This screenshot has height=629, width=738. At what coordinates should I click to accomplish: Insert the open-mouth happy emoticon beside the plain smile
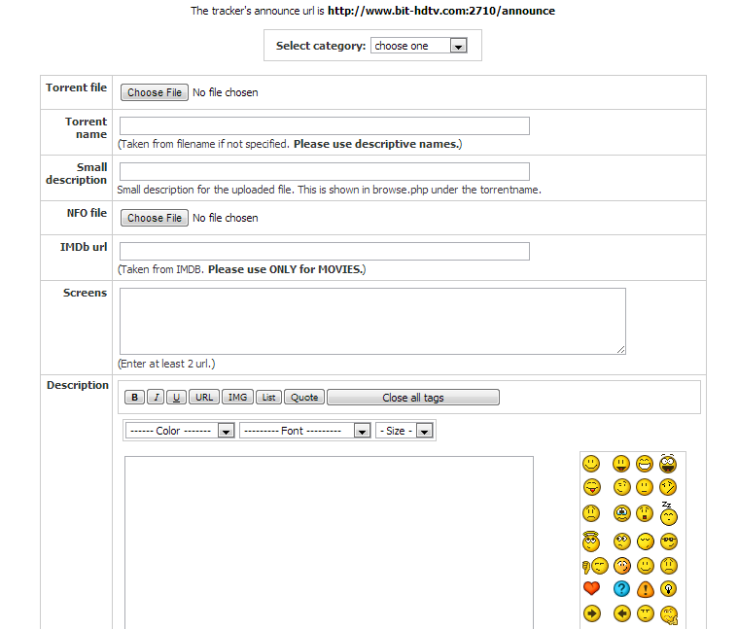click(621, 464)
